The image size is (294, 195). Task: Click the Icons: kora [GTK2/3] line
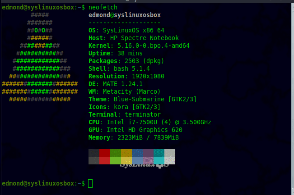[124, 107]
